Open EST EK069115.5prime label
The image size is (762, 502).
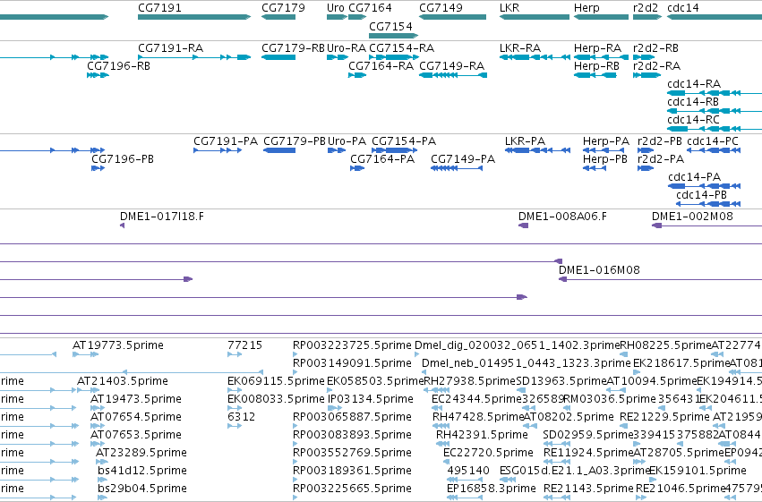(x=276, y=381)
